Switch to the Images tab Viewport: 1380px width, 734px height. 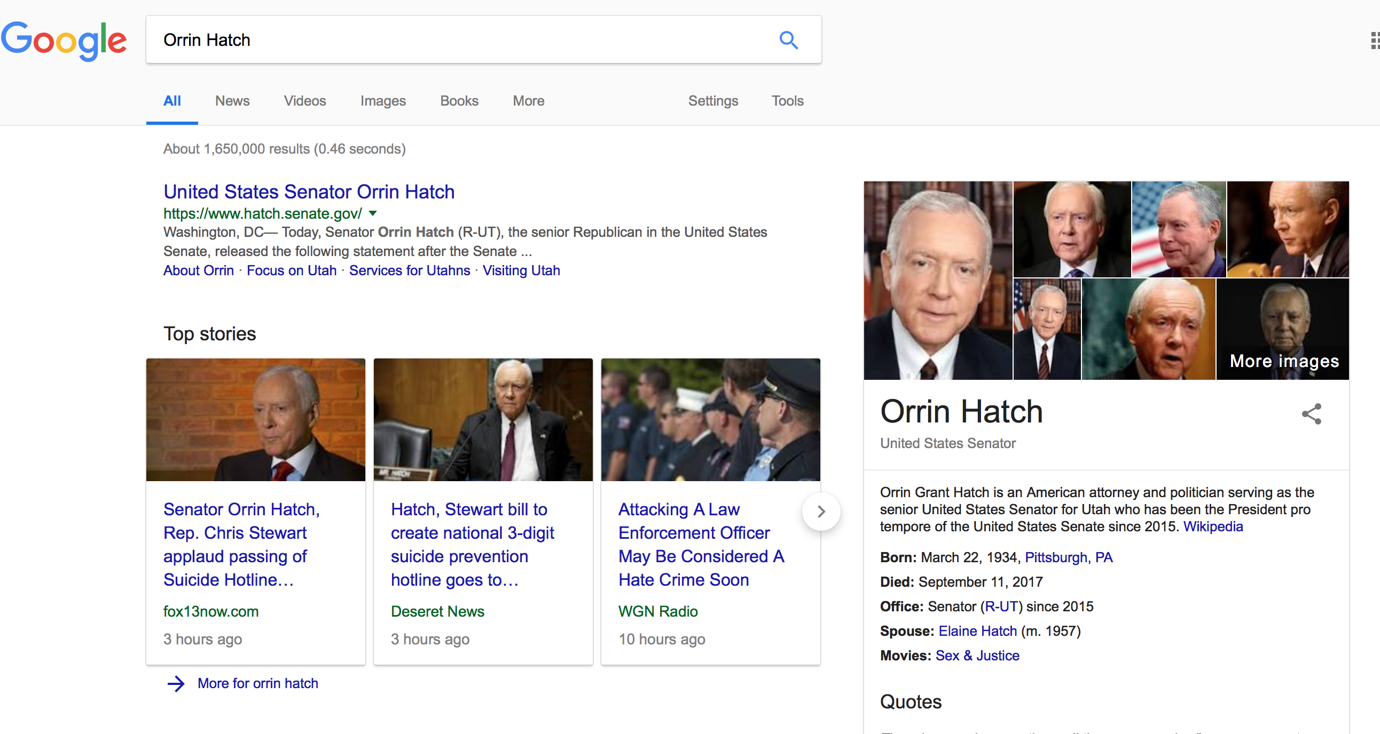(x=382, y=101)
